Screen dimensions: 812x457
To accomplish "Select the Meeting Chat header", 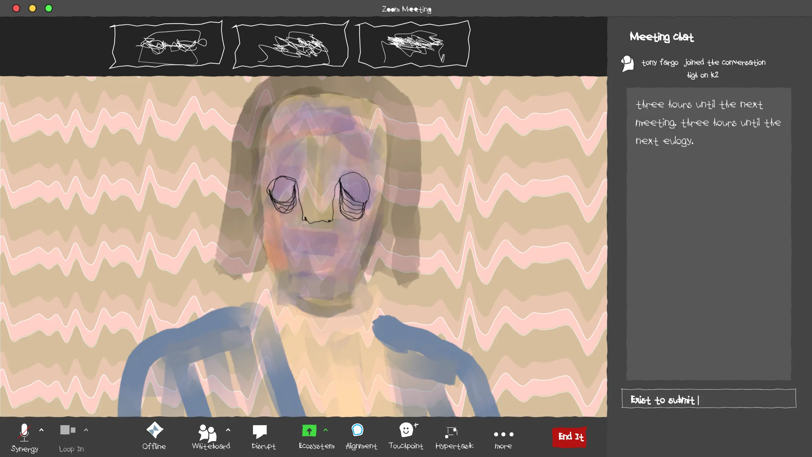I will pos(661,37).
